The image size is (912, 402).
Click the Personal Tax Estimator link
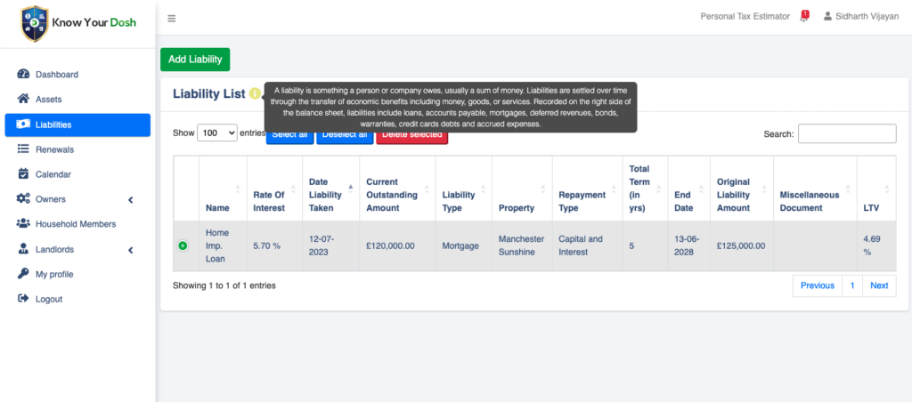tap(745, 16)
